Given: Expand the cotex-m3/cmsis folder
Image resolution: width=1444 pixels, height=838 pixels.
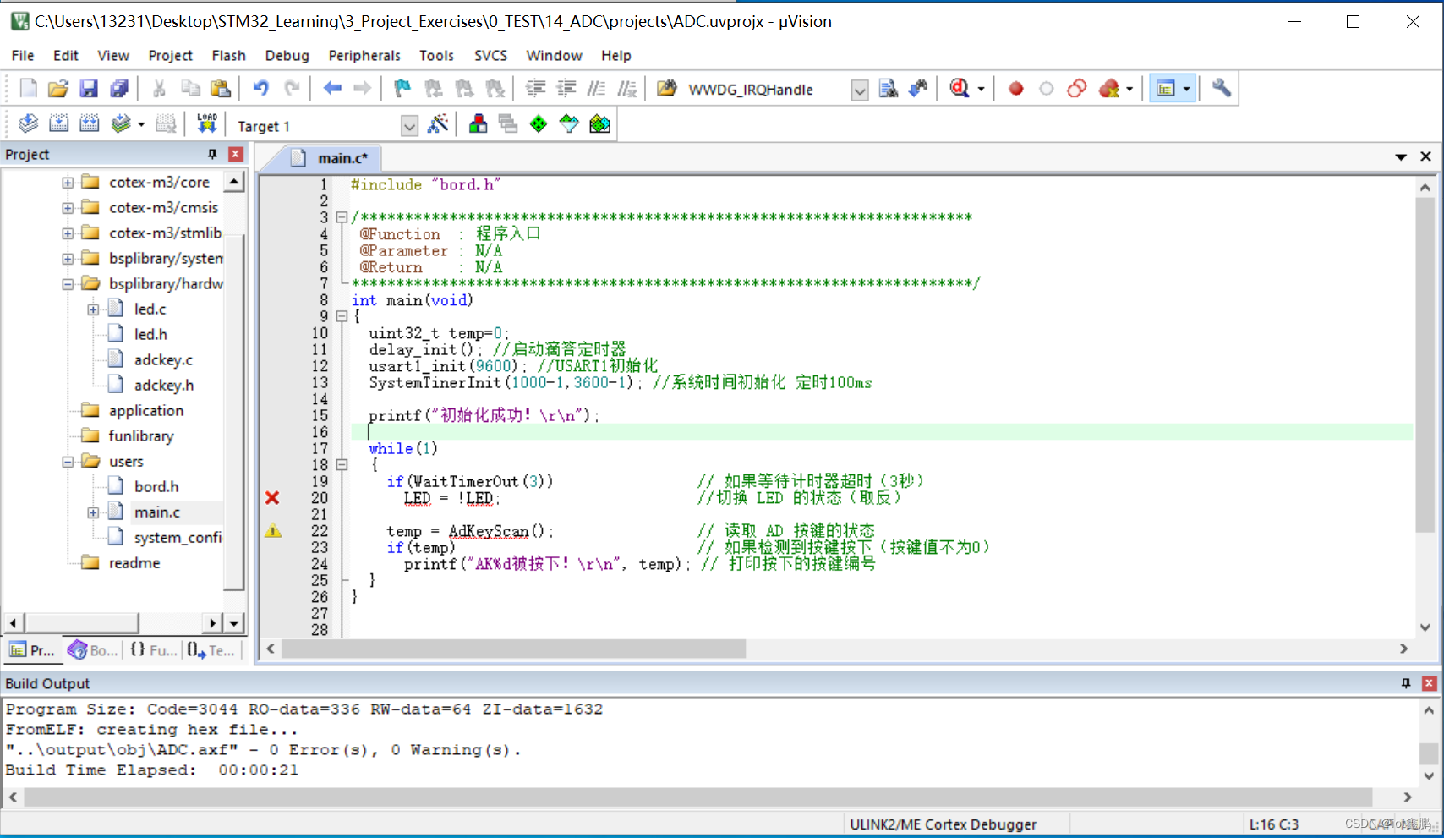Looking at the screenshot, I should click(x=68, y=207).
